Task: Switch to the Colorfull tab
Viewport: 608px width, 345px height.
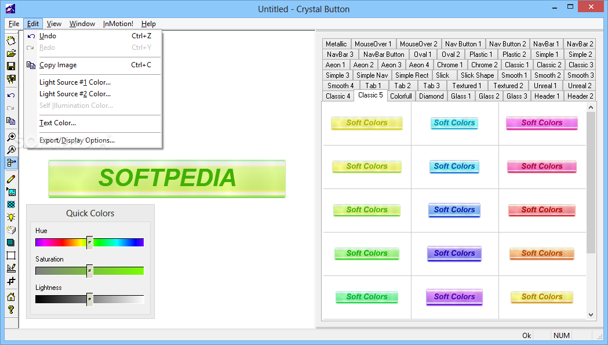Action: pyautogui.click(x=401, y=96)
